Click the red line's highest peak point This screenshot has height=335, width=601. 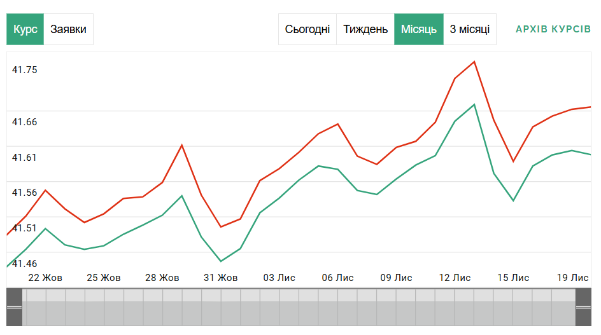(x=474, y=62)
